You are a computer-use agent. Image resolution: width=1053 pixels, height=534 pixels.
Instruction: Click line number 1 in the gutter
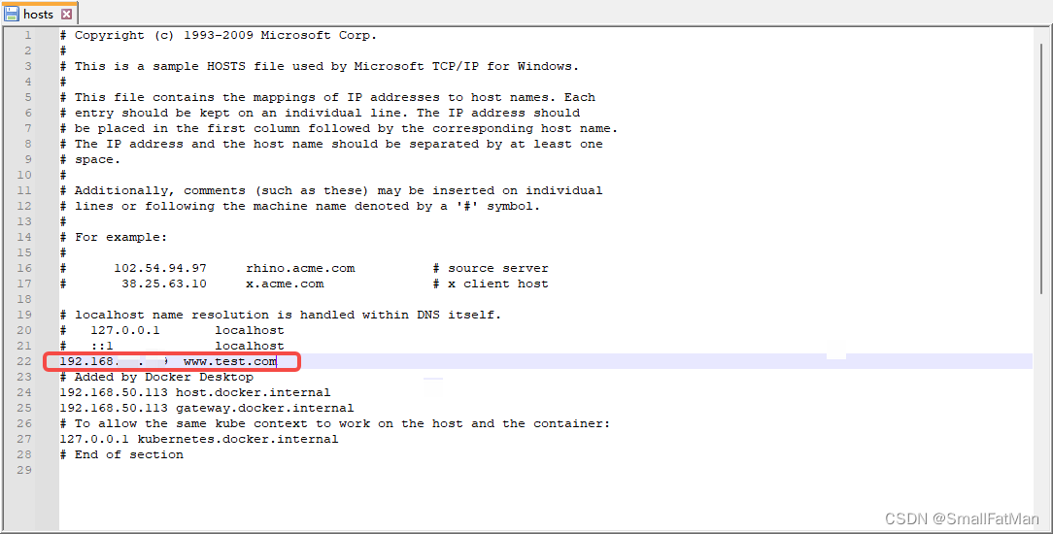[27, 35]
